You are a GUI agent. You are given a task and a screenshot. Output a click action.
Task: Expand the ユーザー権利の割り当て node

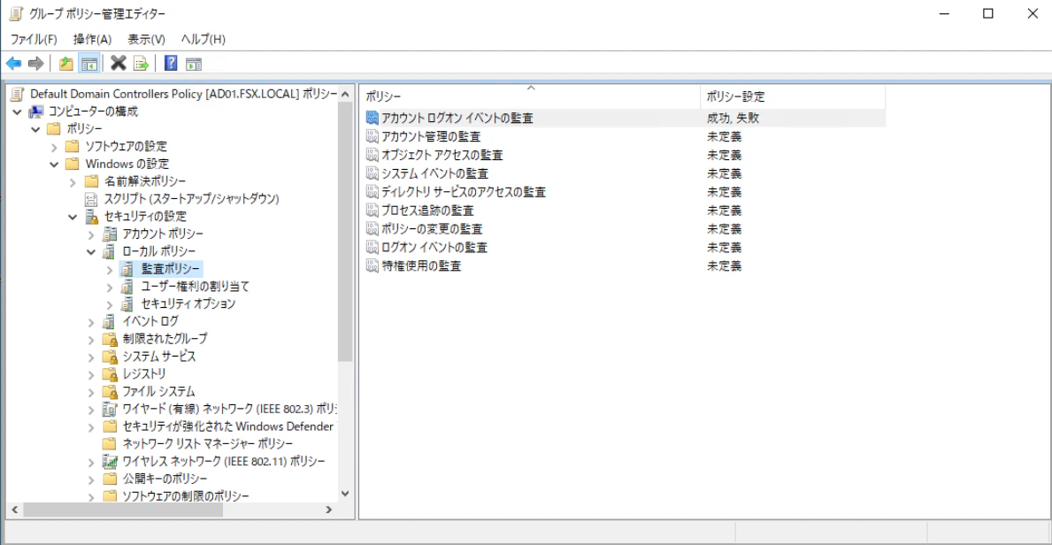click(x=110, y=286)
